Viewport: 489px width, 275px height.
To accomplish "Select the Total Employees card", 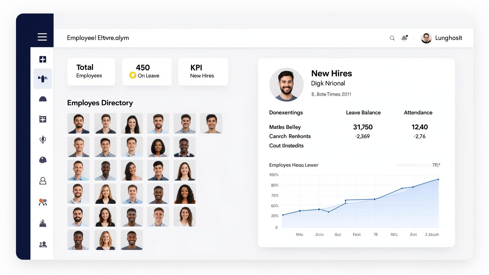I will click(x=91, y=72).
